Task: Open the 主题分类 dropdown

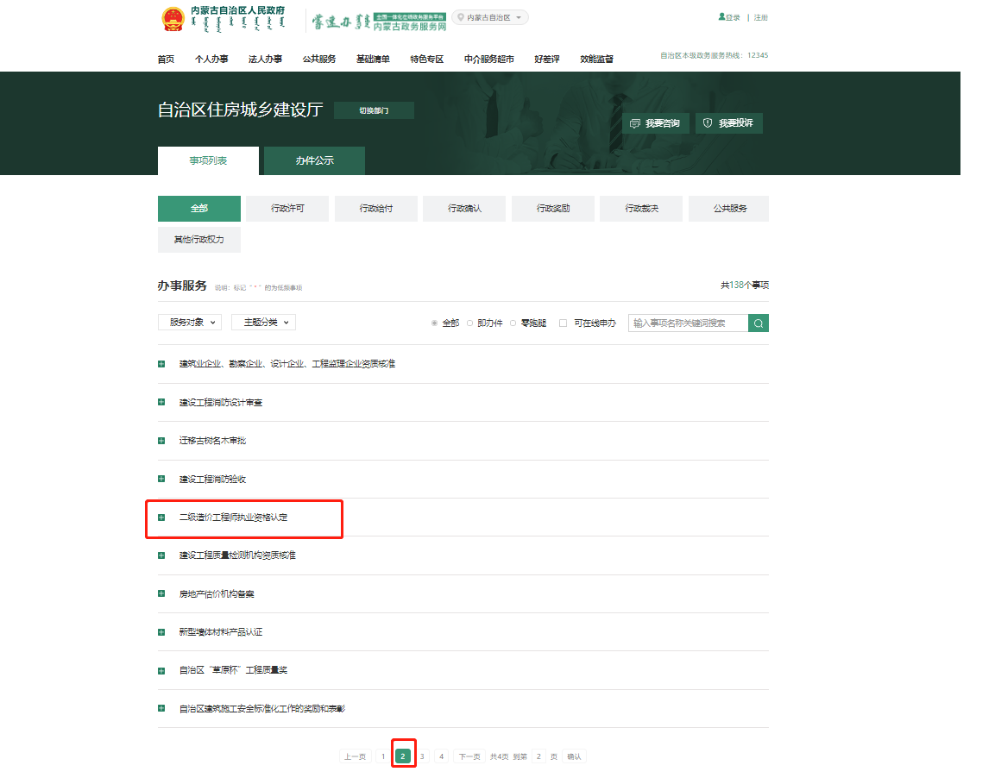Action: point(263,322)
